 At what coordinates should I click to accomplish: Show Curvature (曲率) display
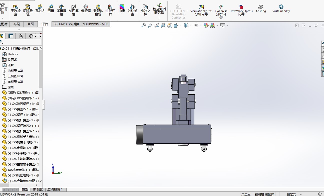(x=122, y=9)
